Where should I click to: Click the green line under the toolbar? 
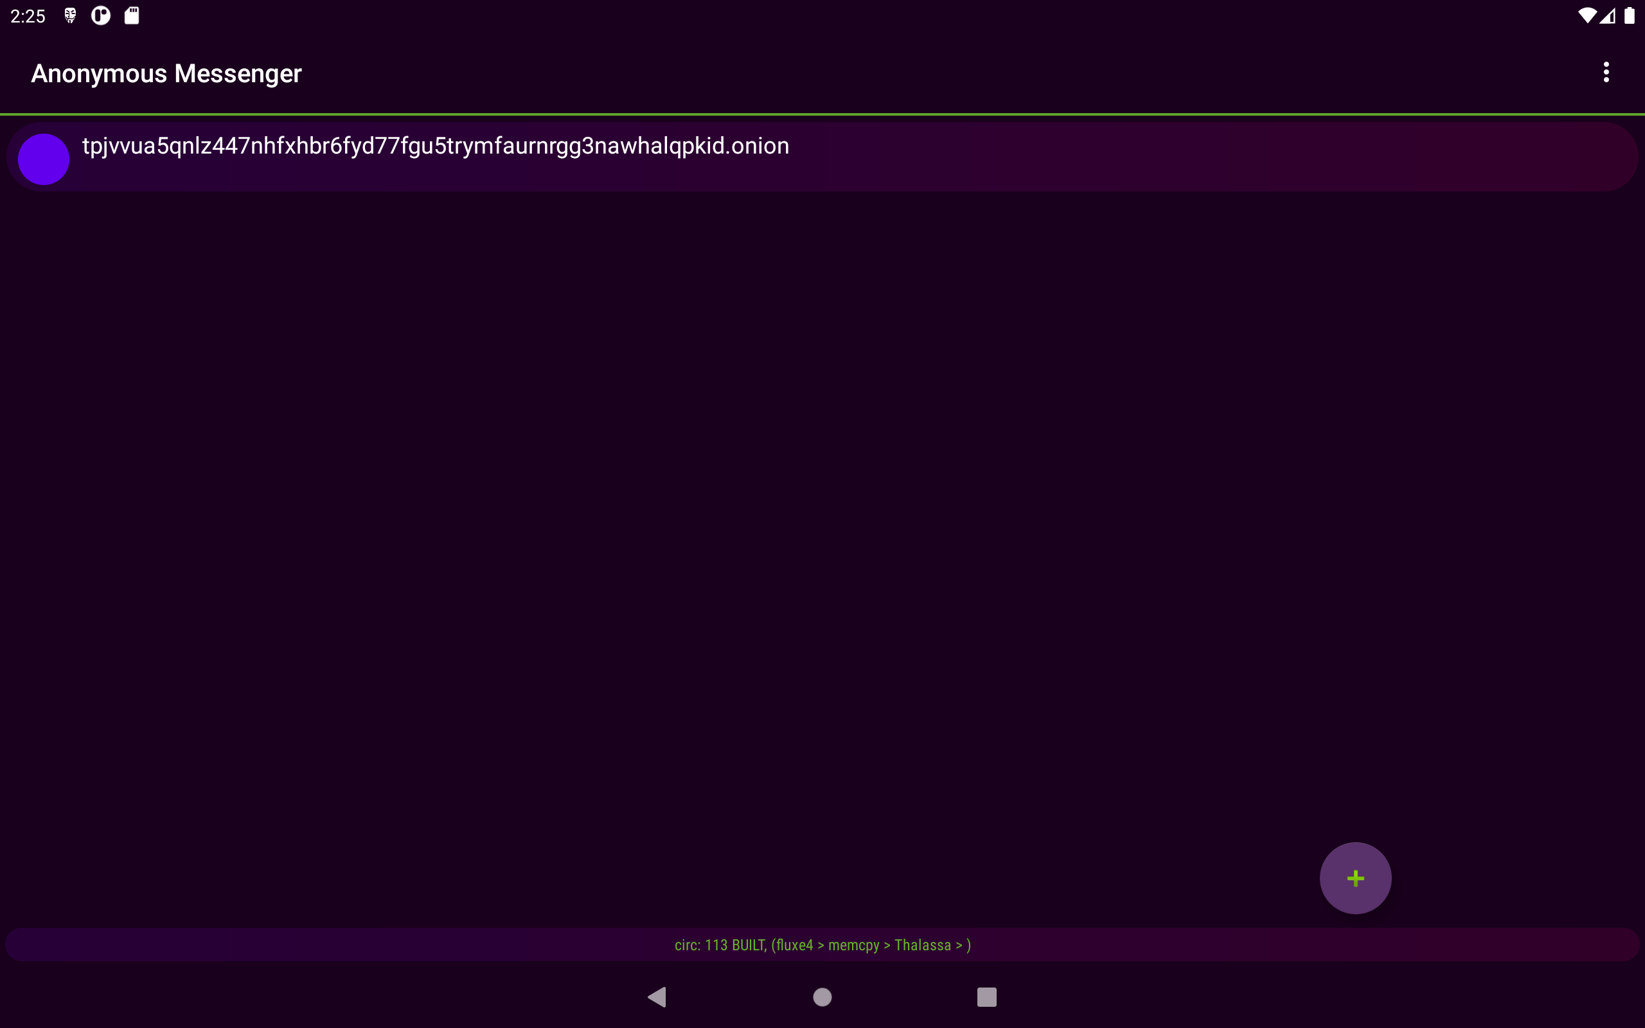[x=822, y=114]
